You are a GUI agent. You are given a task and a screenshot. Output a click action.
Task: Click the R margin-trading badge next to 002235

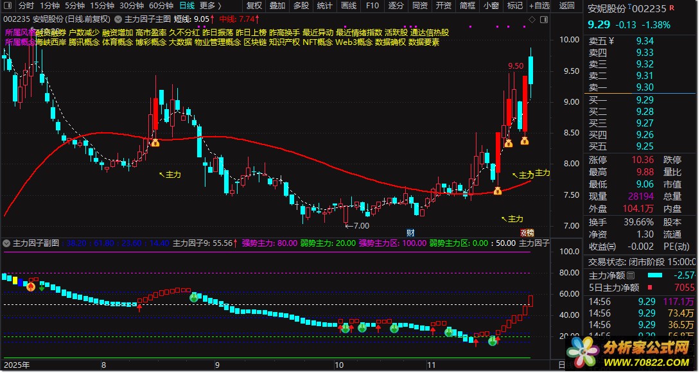672,8
